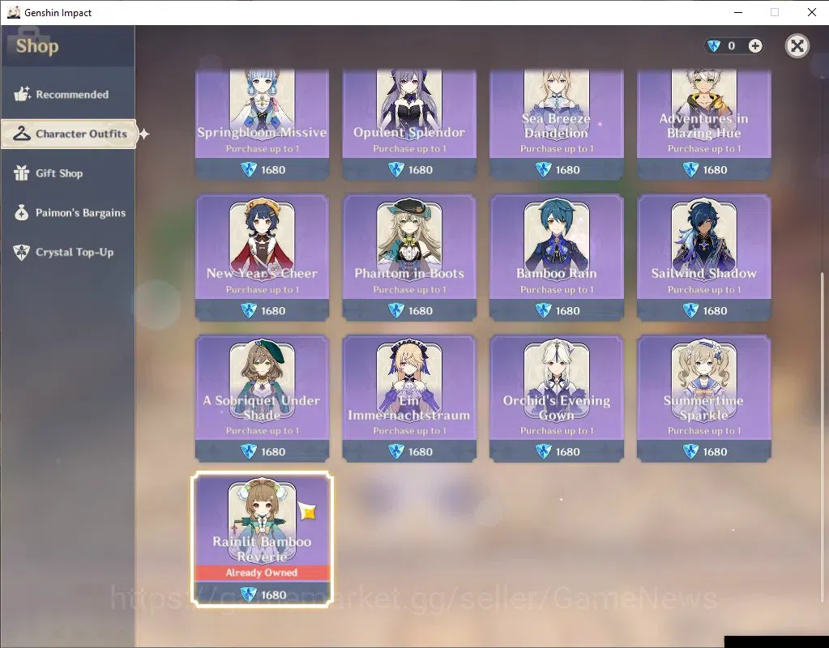The width and height of the screenshot is (829, 648).
Task: Open Paimon's Bargains tab
Action: tap(68, 213)
